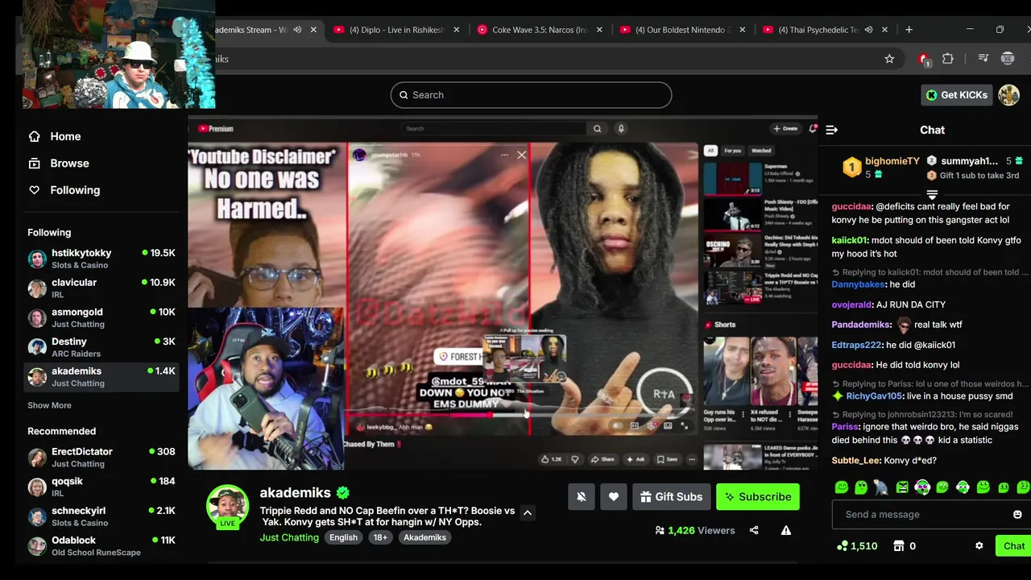This screenshot has width=1031, height=580.
Task: Open the Home page in sidebar
Action: 55,136
